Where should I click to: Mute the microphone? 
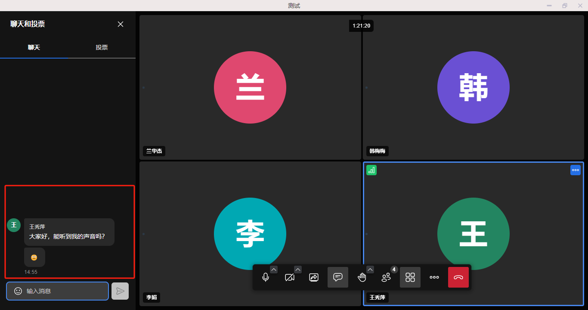coord(266,277)
